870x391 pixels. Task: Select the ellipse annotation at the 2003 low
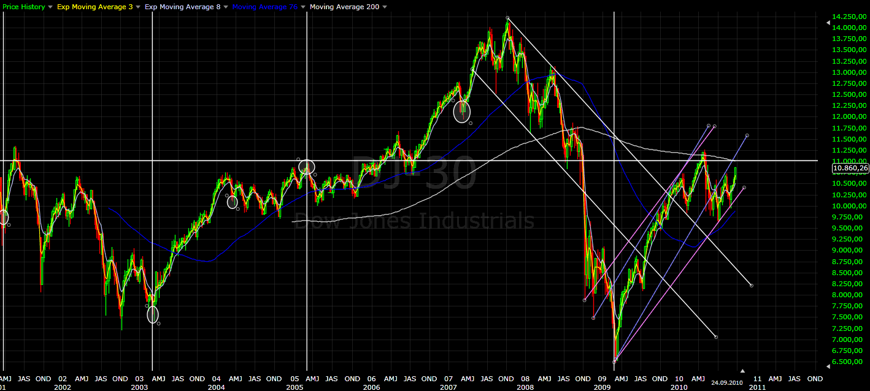click(152, 314)
